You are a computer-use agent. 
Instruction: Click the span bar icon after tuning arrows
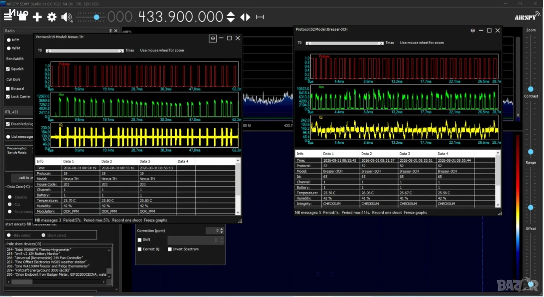coord(260,17)
